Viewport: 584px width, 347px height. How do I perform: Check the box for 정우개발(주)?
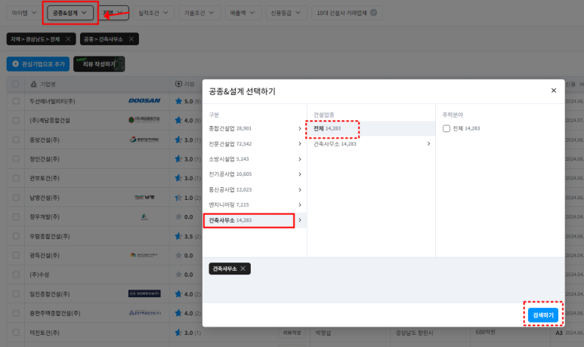16,216
